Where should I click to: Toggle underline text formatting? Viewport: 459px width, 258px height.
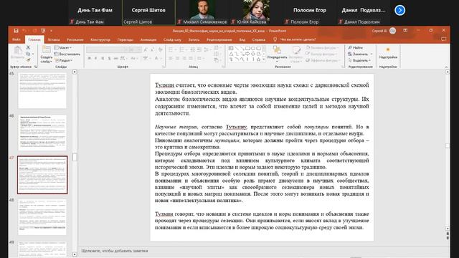(103, 59)
